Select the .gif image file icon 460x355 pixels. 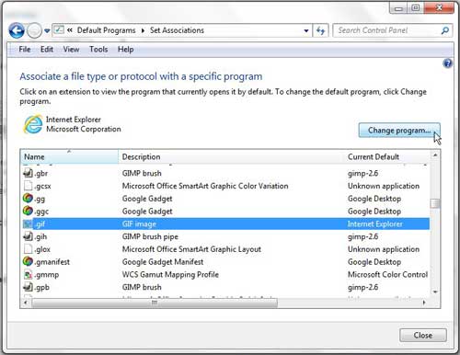point(28,223)
